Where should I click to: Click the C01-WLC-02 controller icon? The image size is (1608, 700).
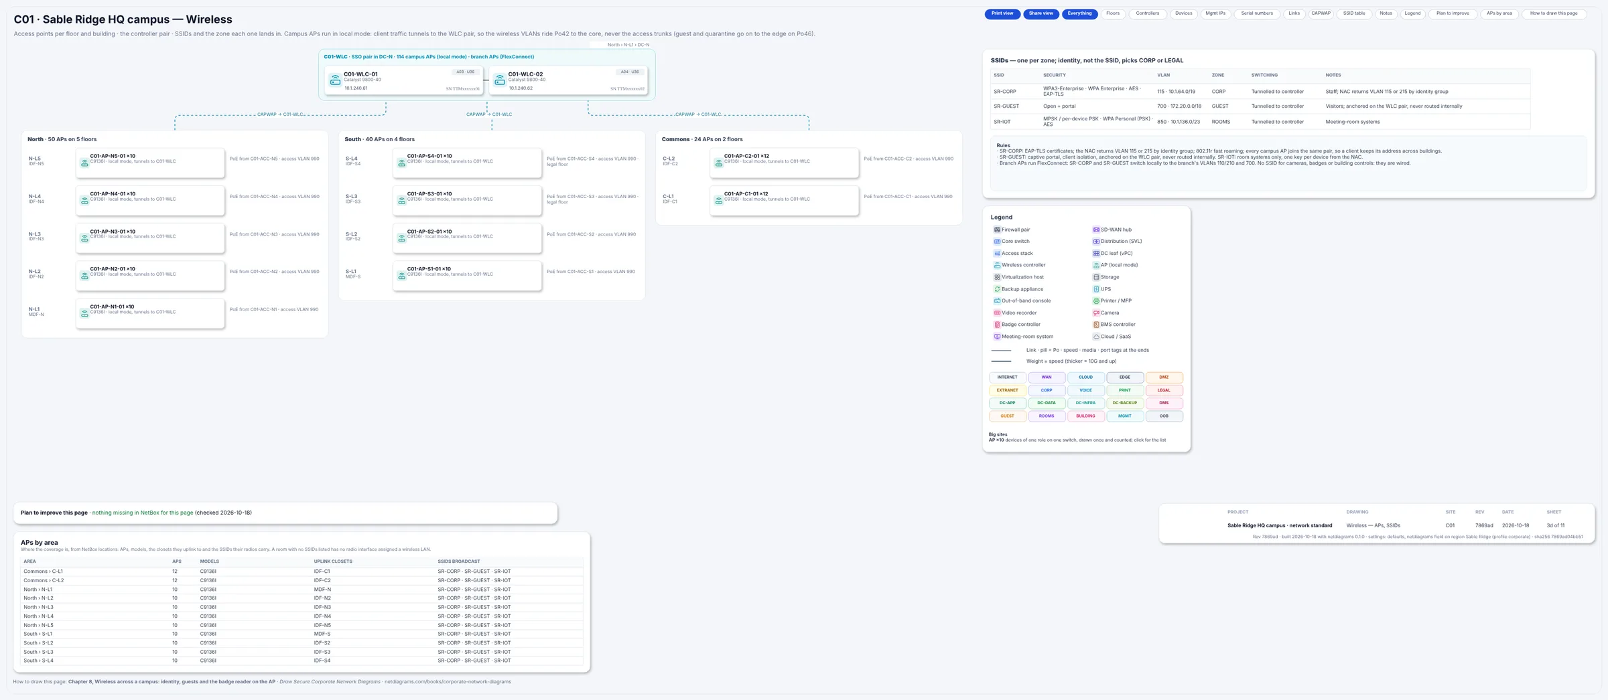(499, 80)
